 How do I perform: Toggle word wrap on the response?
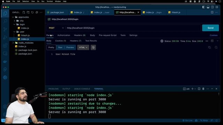pos(93,48)
